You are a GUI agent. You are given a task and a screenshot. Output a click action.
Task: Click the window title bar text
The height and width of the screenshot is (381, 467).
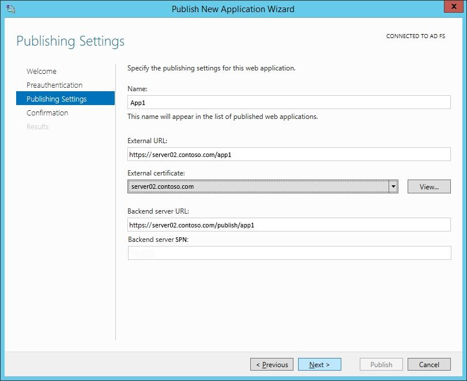[233, 9]
